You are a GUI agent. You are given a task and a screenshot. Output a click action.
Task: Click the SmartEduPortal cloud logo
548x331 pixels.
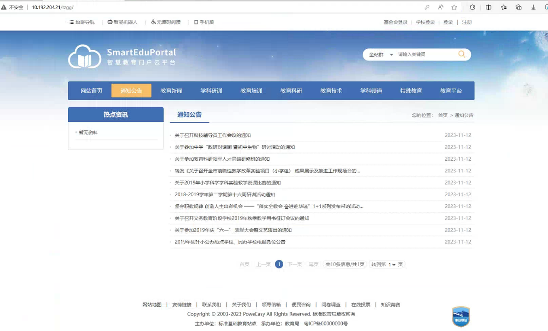click(85, 57)
